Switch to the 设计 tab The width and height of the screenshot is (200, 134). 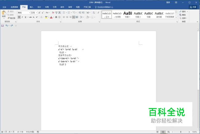pos(39,7)
